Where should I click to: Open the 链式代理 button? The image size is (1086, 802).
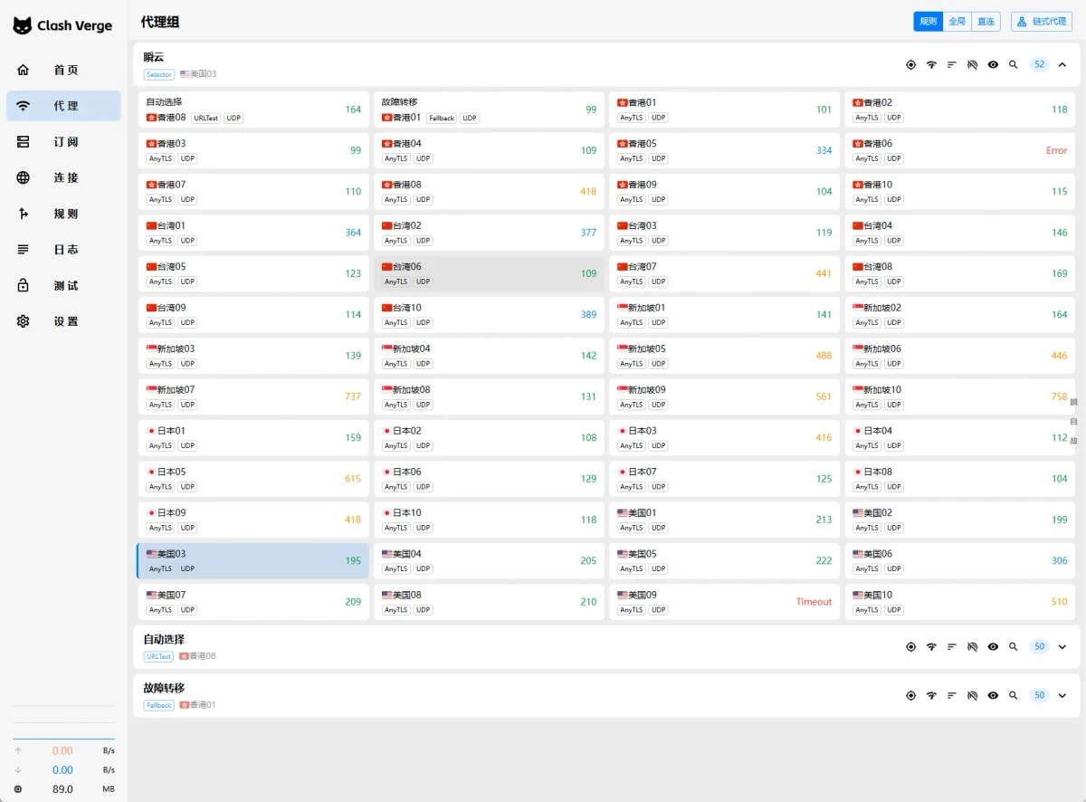coord(1042,22)
